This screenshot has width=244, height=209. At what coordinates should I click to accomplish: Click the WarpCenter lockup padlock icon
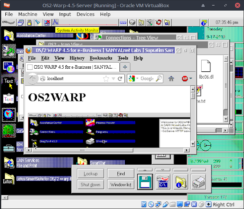click(29, 23)
